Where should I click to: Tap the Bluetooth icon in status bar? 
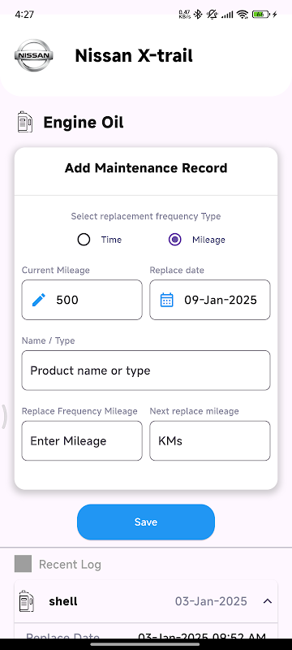[198, 15]
